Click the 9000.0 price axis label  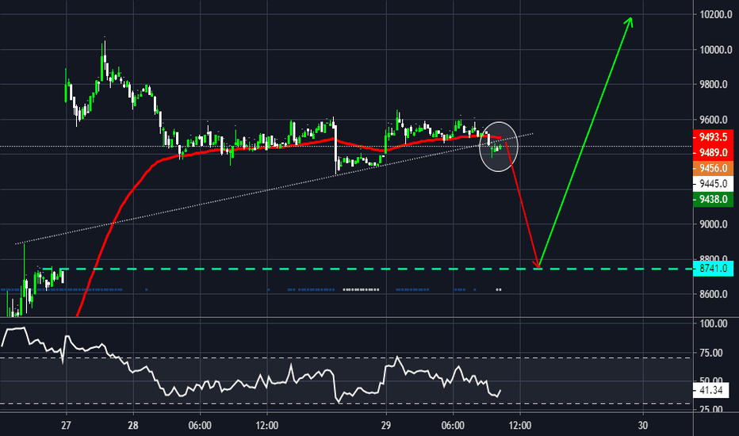coord(715,224)
